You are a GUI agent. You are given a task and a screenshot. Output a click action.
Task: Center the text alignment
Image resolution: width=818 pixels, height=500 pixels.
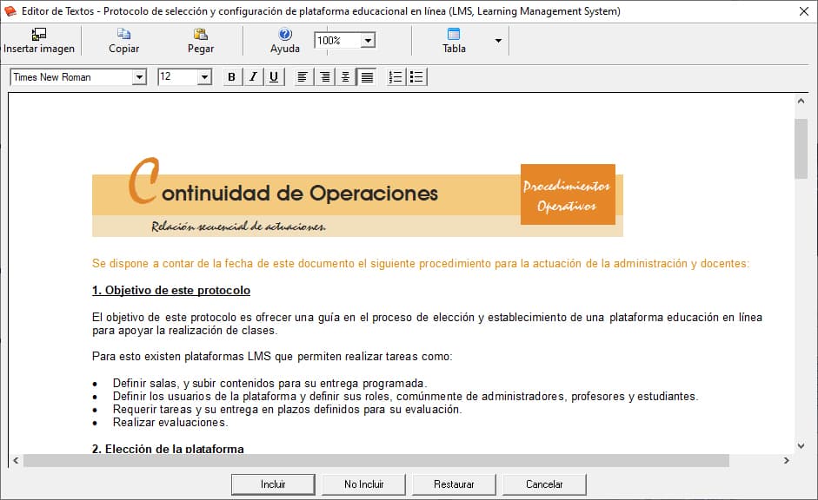point(345,77)
